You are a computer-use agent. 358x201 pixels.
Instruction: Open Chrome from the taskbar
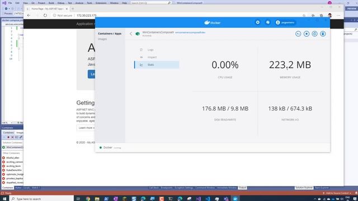(x=88, y=199)
